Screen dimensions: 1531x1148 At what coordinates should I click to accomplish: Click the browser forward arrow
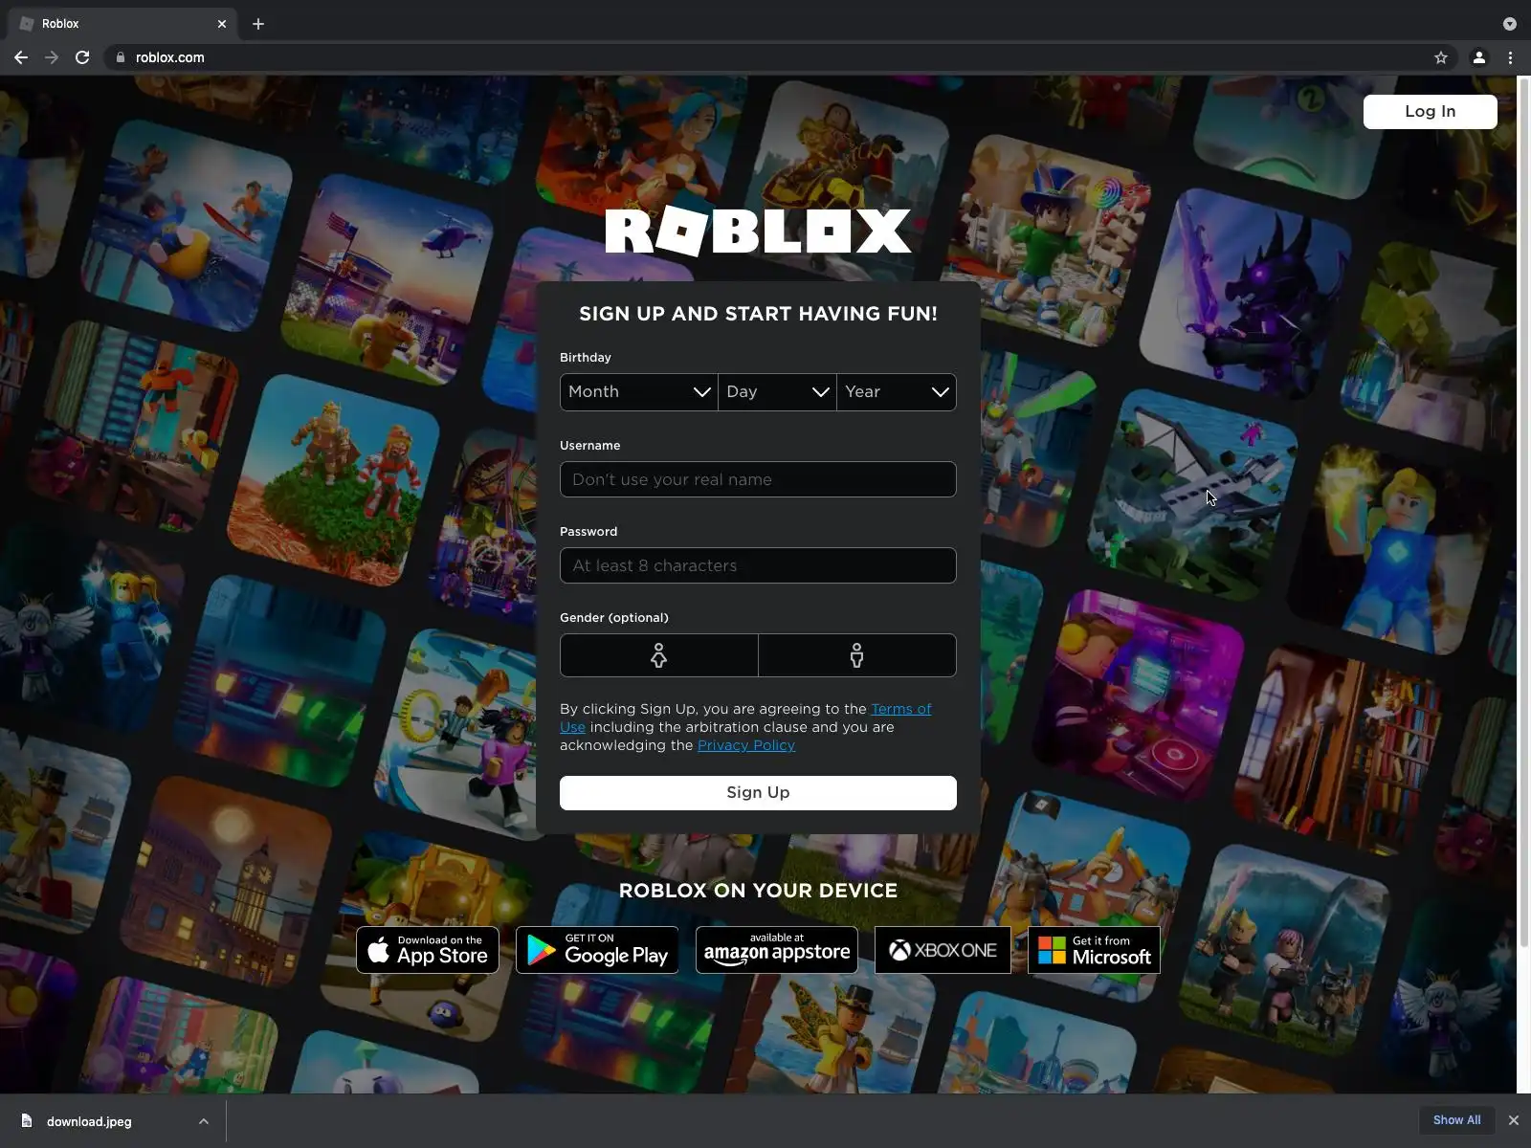click(x=52, y=57)
